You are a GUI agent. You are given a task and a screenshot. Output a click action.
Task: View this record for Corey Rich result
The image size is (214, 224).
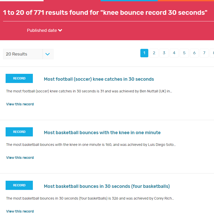(x=20, y=211)
